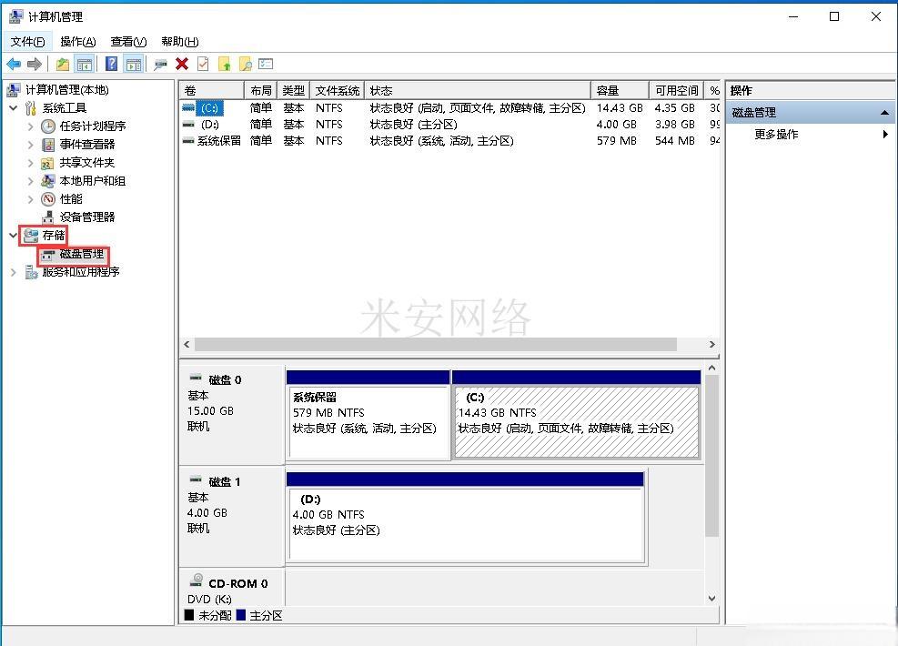Click the yellow page with magnifier icon

tap(245, 64)
